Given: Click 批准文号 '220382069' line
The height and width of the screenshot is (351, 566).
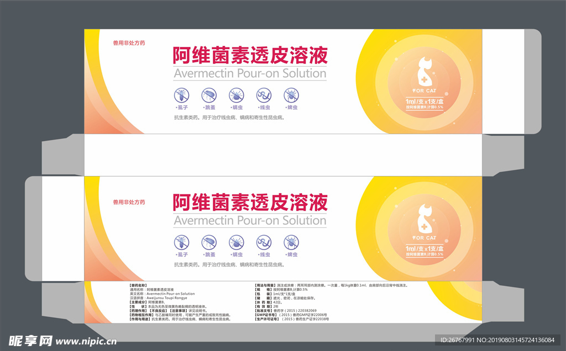Looking at the screenshot, I should coord(286,311).
